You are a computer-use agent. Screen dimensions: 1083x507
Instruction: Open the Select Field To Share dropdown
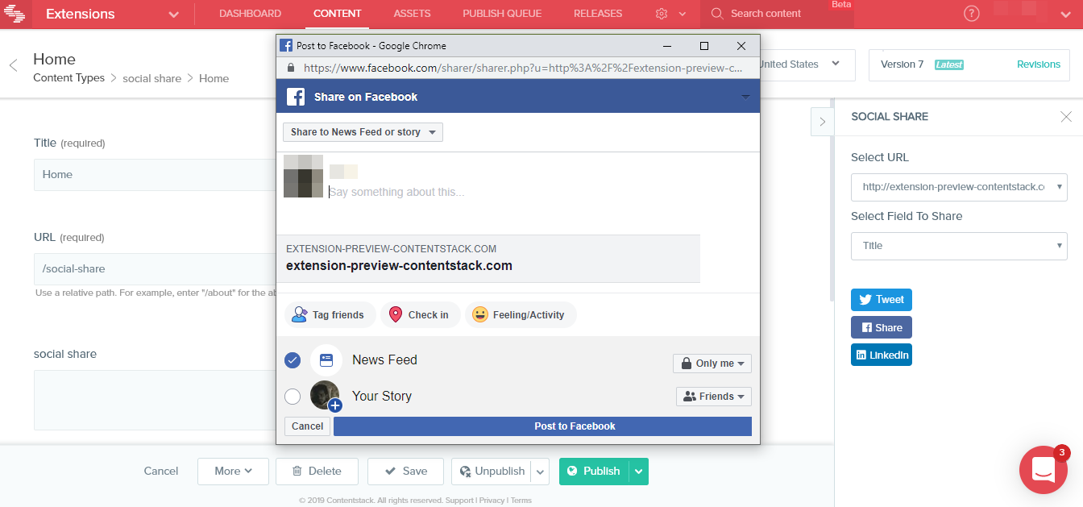coord(959,246)
